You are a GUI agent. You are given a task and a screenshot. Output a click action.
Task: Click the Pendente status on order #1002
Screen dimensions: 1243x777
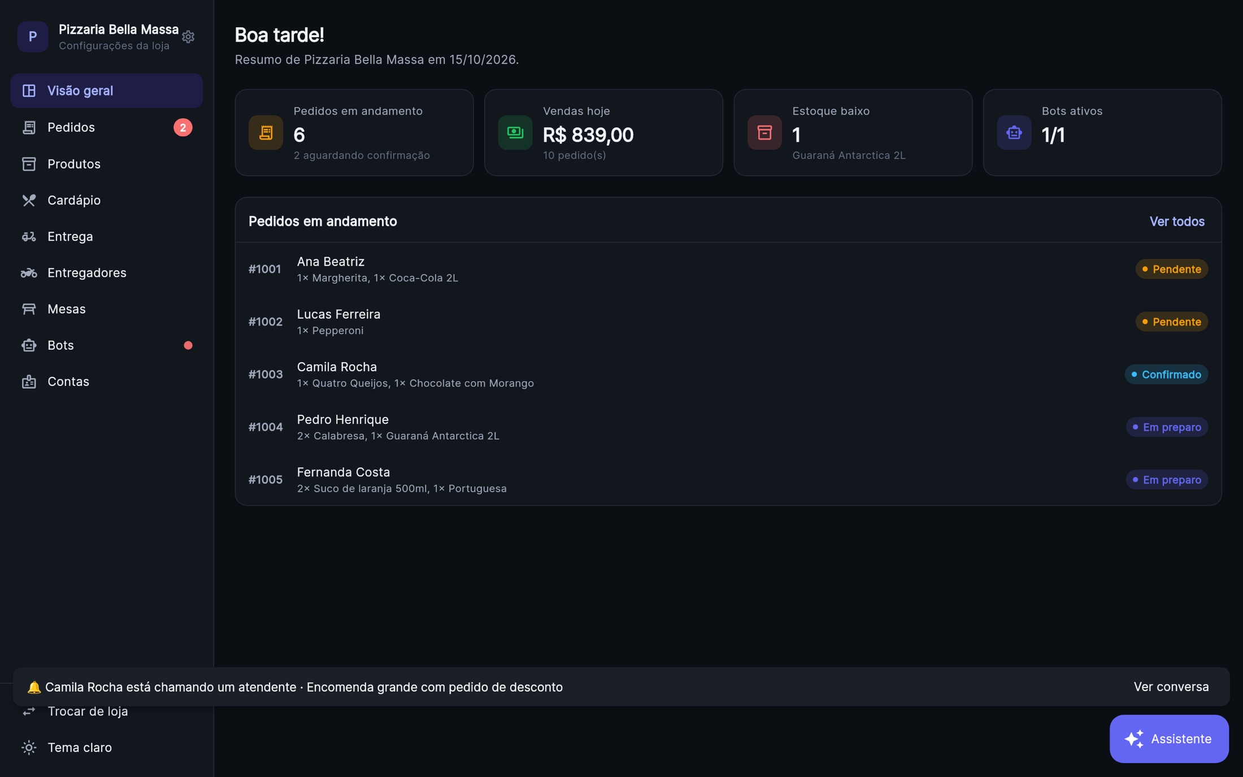pyautogui.click(x=1172, y=322)
